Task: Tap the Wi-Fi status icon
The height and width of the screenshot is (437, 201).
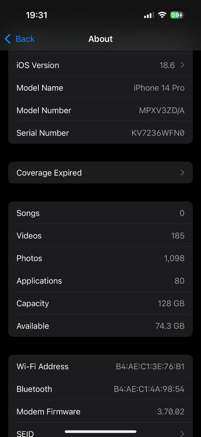Action: click(x=162, y=15)
